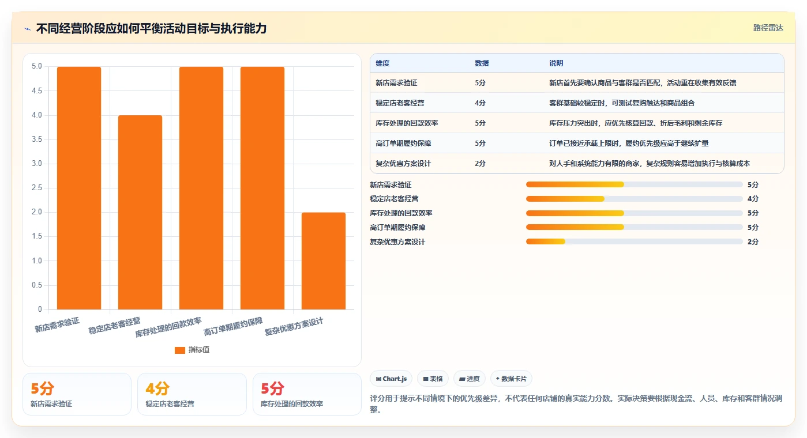Image resolution: width=807 pixels, height=438 pixels.
Task: Click the 复杂优惠方案设计 bar in chart
Action: pyautogui.click(x=324, y=261)
